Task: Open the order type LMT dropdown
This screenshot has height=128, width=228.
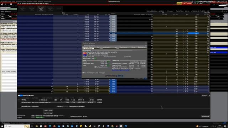Action: tap(33, 116)
